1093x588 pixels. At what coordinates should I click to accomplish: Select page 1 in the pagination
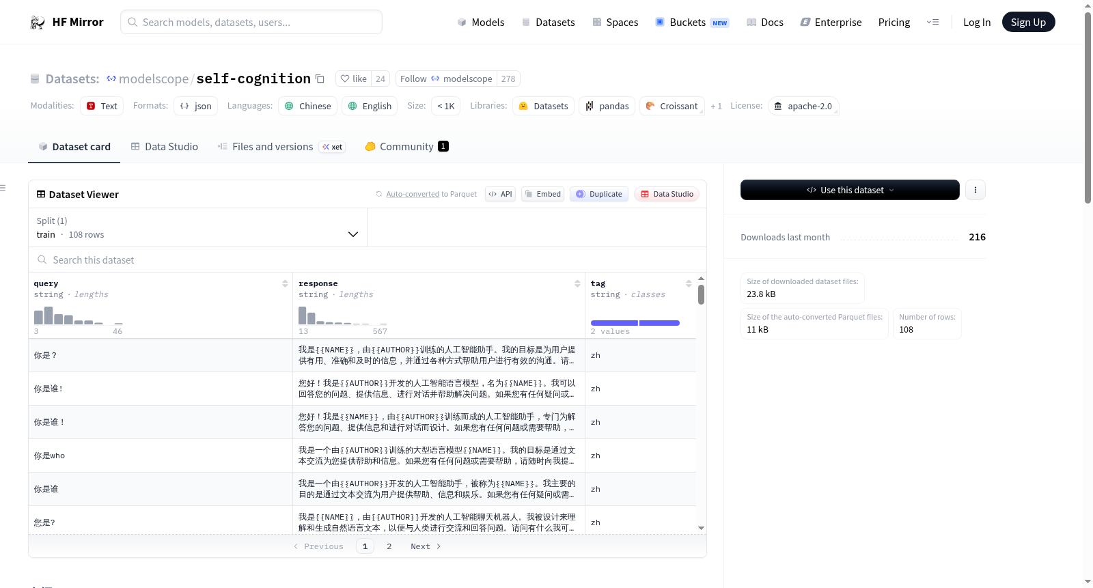(365, 546)
